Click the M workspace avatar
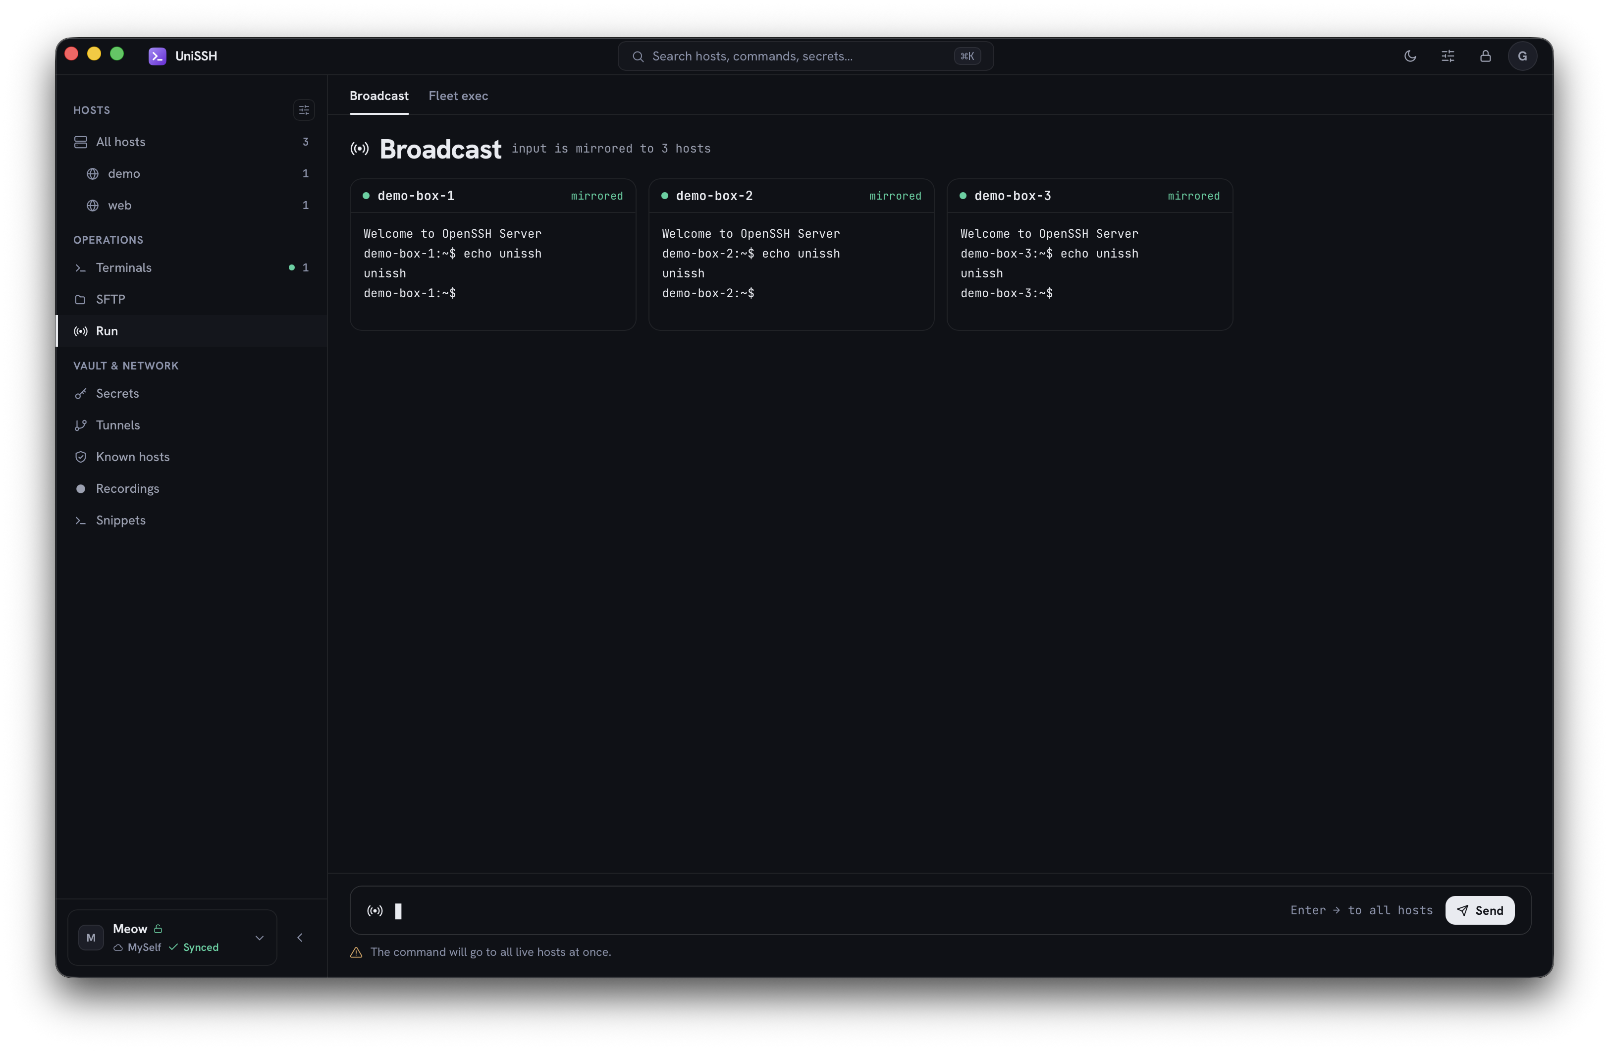The height and width of the screenshot is (1051, 1609). pyautogui.click(x=91, y=938)
